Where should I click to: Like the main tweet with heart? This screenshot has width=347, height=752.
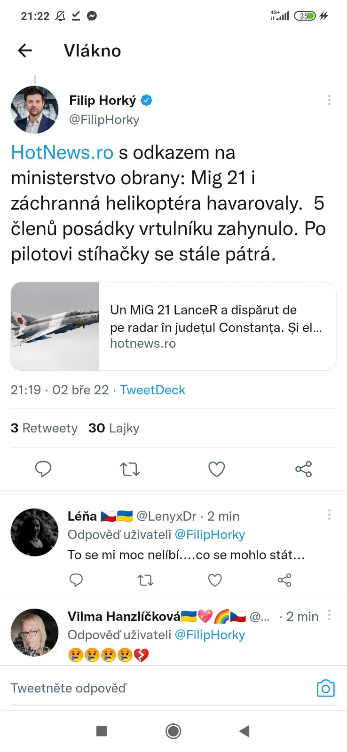216,469
